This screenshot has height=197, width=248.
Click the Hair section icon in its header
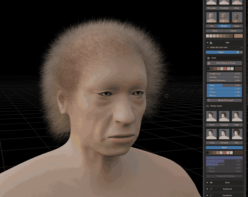[211, 43]
